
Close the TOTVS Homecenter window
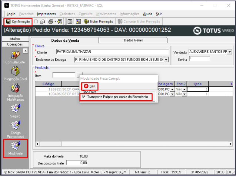229,6
